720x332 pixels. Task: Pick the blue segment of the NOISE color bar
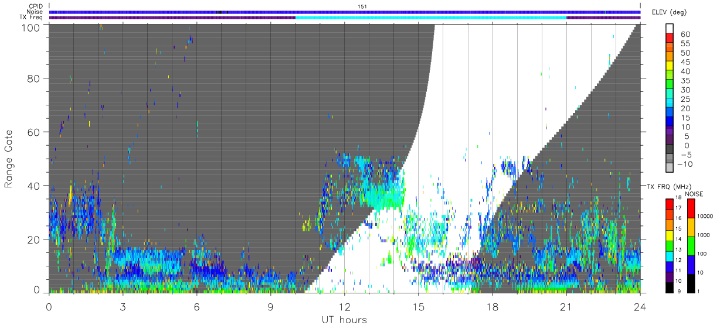click(x=691, y=265)
